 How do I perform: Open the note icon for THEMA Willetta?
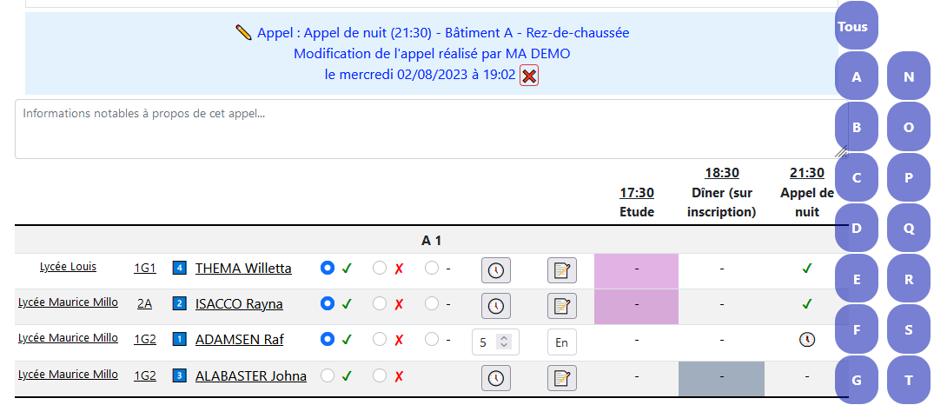562,270
